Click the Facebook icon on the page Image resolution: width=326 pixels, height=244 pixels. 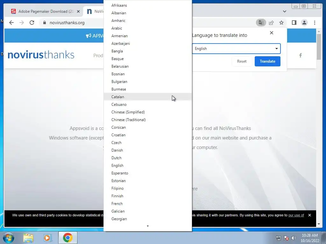[x=301, y=55]
